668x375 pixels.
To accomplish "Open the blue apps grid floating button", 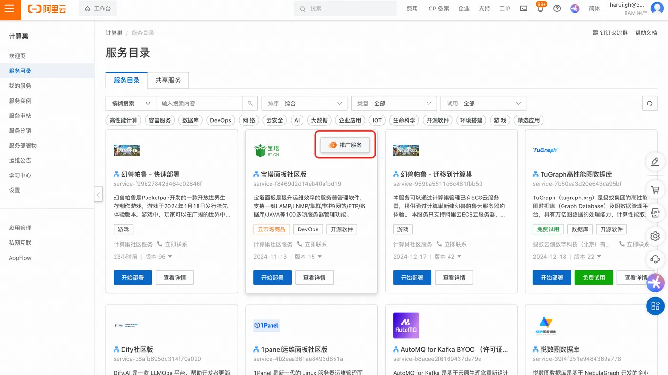I will coord(656,306).
